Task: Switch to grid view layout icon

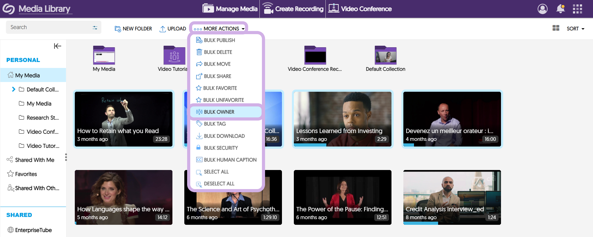Action: click(556, 28)
